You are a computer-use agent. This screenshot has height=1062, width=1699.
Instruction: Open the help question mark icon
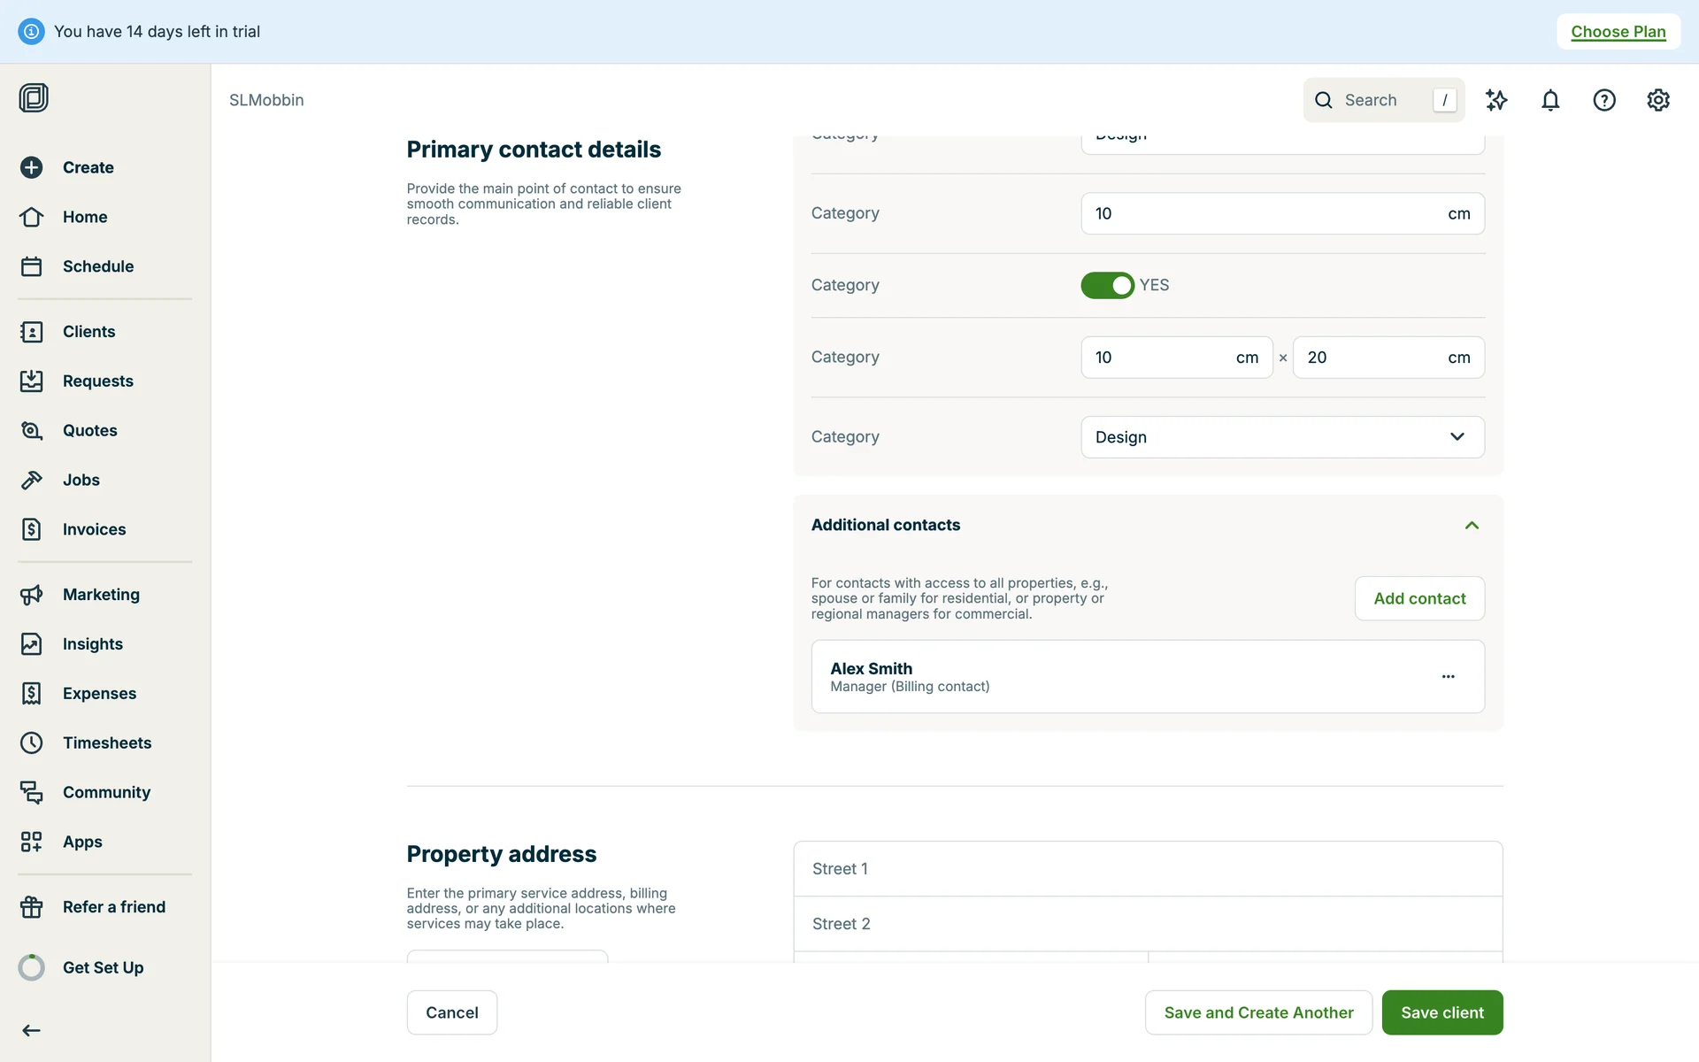[x=1603, y=100]
